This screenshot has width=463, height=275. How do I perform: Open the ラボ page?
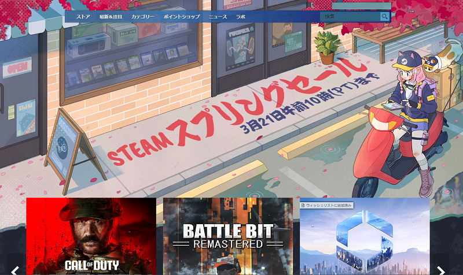240,17
